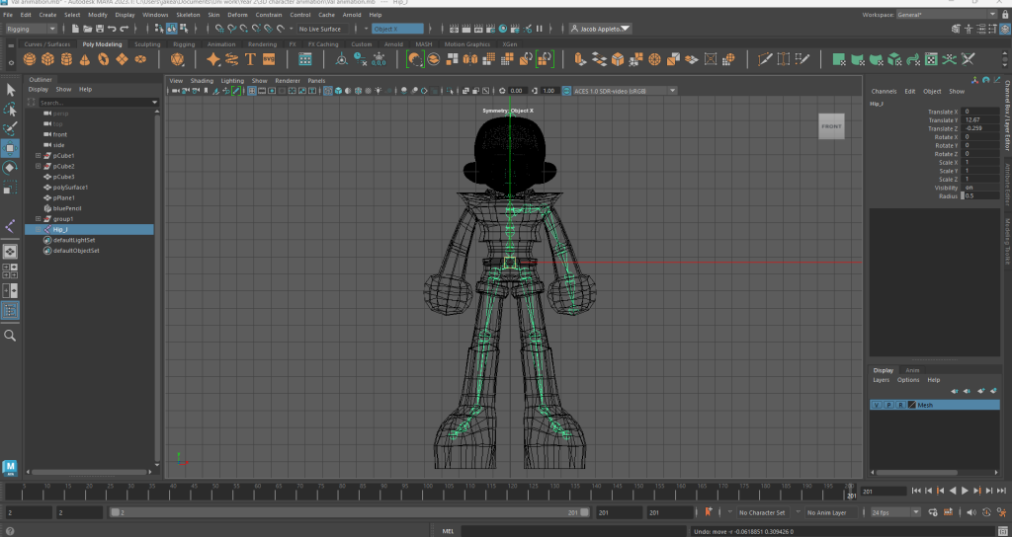The image size is (1012, 537).
Task: Expand the pCube1 node in Outliner
Action: tap(38, 156)
